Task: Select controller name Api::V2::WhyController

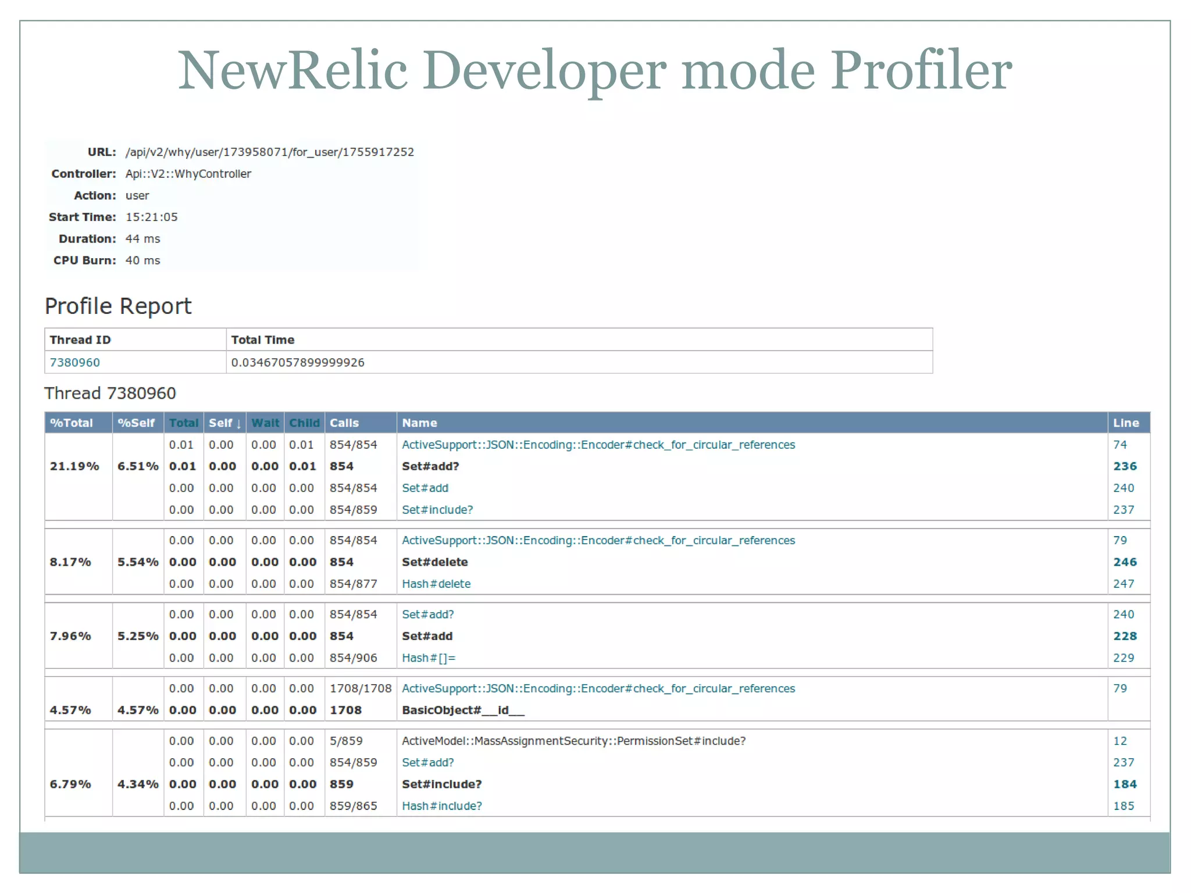Action: point(188,174)
